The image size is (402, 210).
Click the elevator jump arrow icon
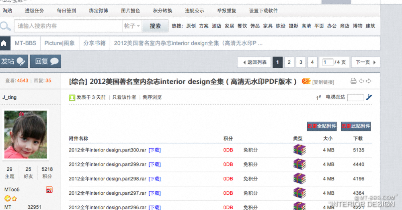click(x=369, y=97)
